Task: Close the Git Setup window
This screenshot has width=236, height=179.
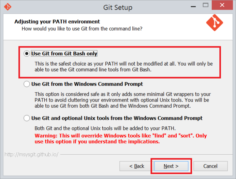Action: coord(222,5)
